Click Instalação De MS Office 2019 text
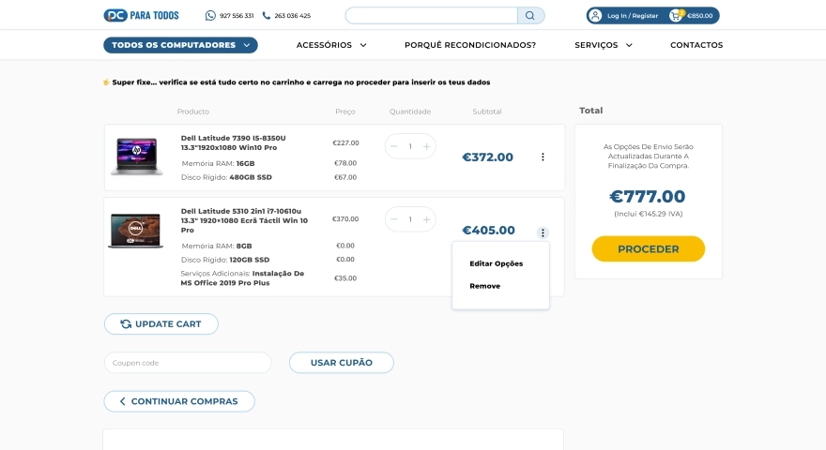Screen dimensions: 826x450 pos(242,278)
